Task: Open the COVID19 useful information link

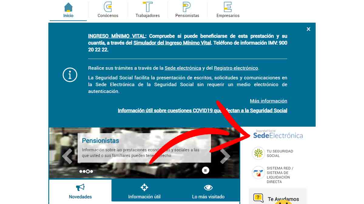Action: (202, 111)
